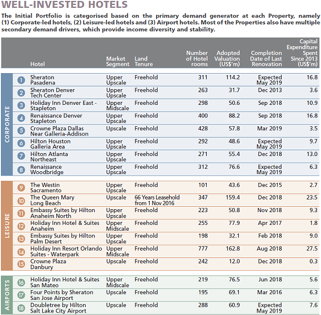Select the Hilton Atlanta Northeast name
The height and width of the screenshot is (315, 321).
pyautogui.click(x=49, y=157)
